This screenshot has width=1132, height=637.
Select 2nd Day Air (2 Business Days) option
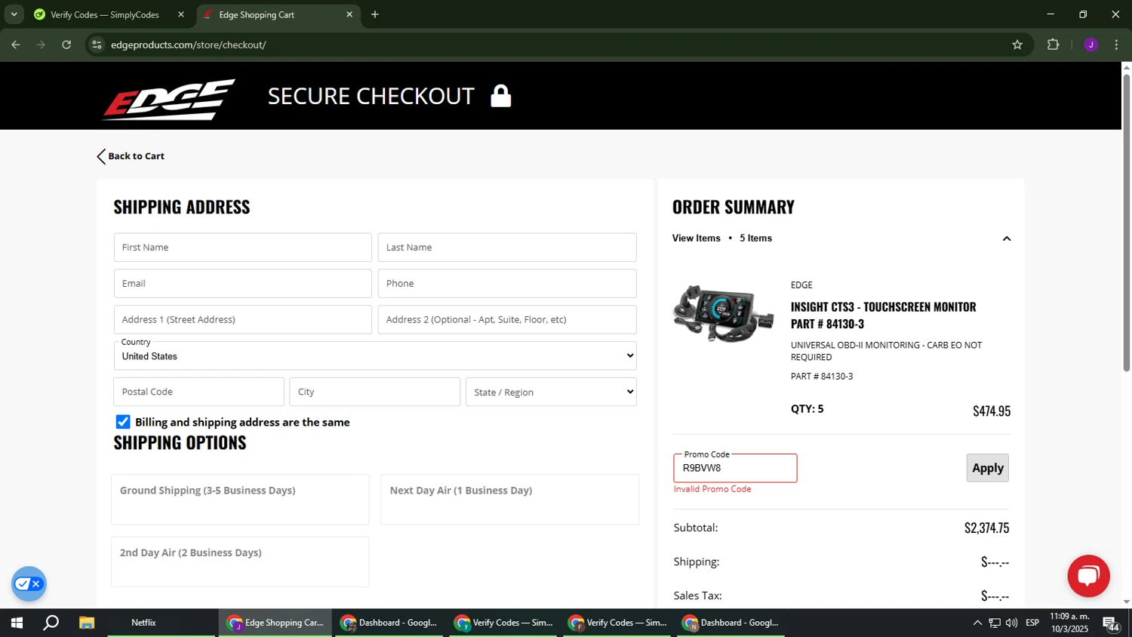click(x=240, y=562)
